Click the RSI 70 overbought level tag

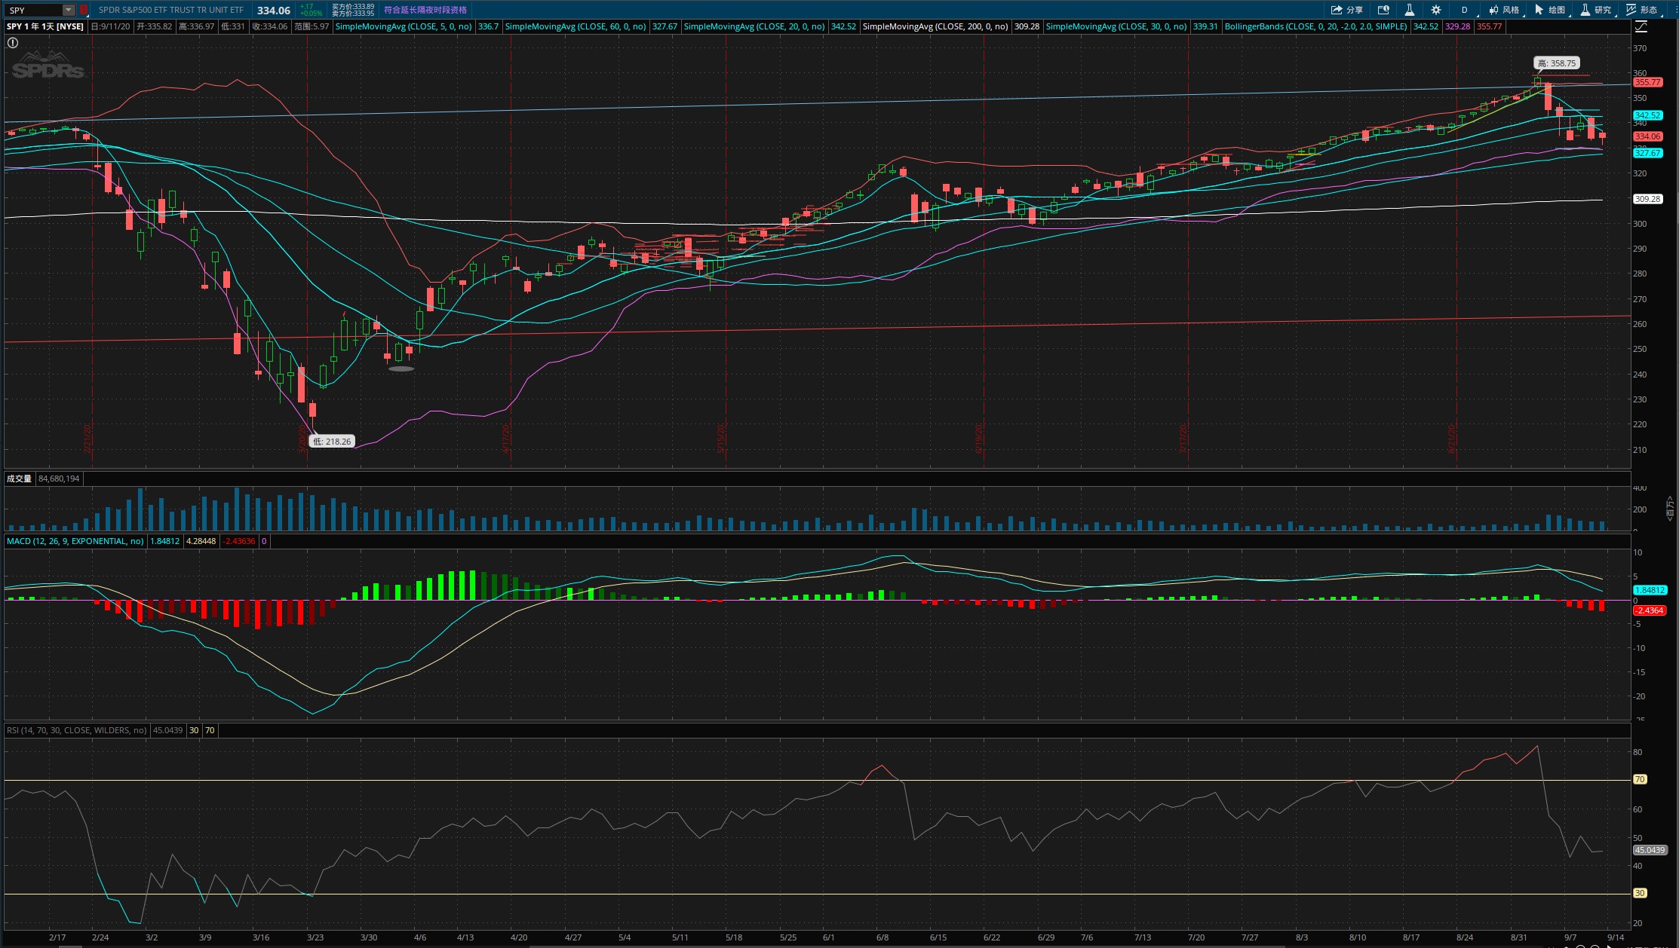point(1640,779)
